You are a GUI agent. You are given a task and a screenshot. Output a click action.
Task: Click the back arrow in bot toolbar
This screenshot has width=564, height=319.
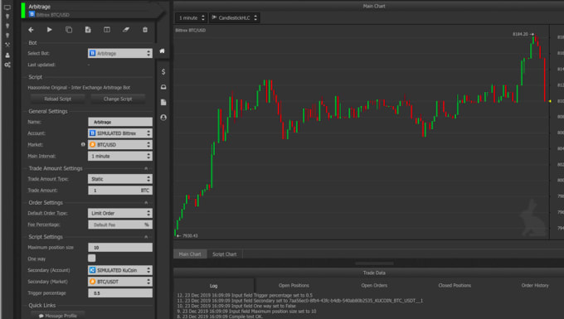point(31,30)
